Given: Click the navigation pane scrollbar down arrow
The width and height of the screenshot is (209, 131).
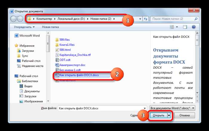Looking at the screenshot, I should pyautogui.click(x=48, y=101).
